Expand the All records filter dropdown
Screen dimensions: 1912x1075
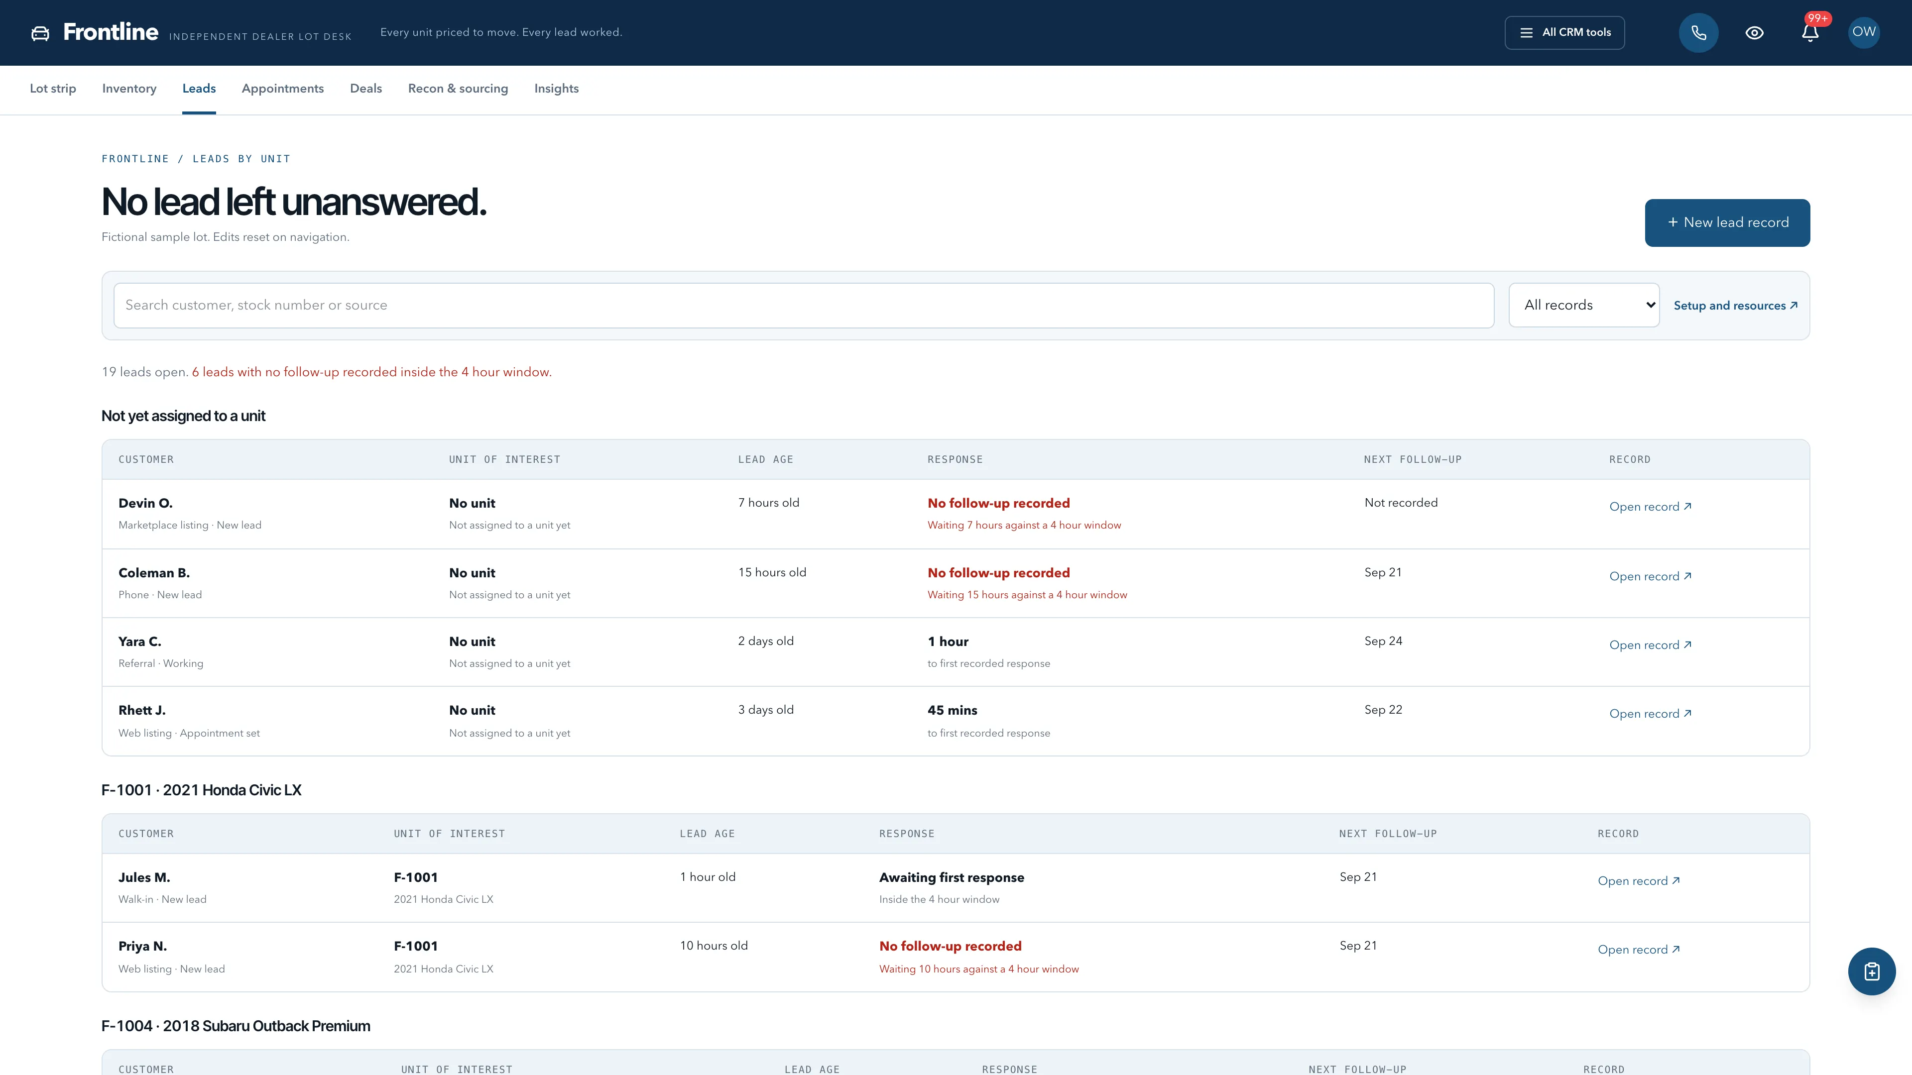(x=1584, y=305)
